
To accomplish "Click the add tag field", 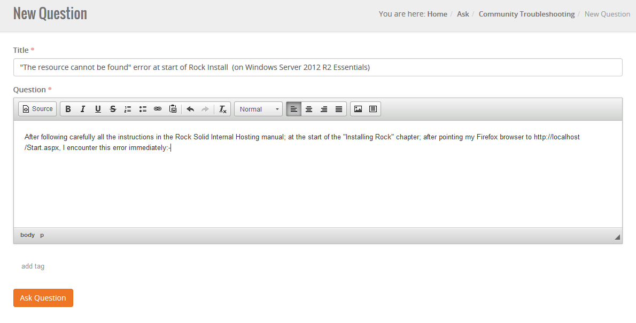I will (x=33, y=266).
